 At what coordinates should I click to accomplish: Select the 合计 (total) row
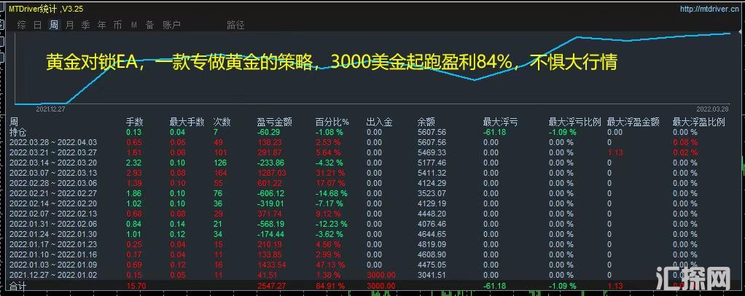17,287
